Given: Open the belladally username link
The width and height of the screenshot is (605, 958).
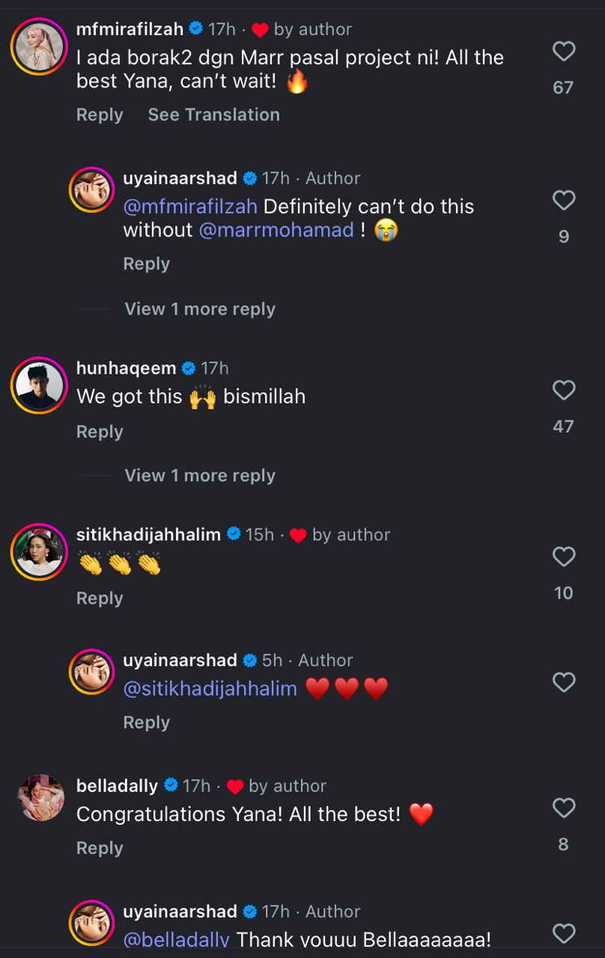Looking at the screenshot, I should click(117, 786).
